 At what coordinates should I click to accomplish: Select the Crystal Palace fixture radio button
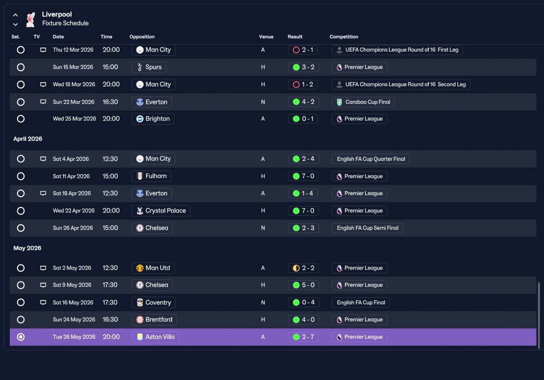20,211
